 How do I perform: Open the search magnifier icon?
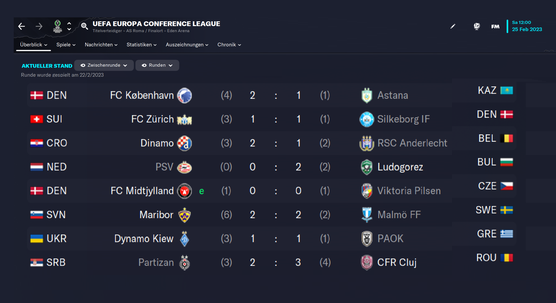click(x=84, y=26)
